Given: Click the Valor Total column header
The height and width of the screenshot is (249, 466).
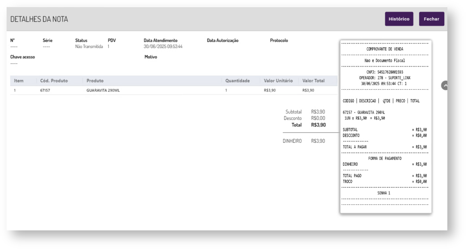Looking at the screenshot, I should 314,81.
